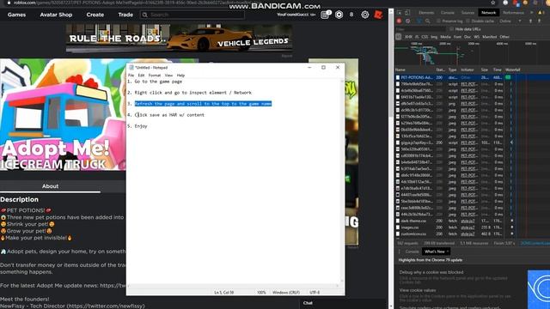Screen dimensions: 550x309
Task: Click Import HAR file upload arrow
Action: click(x=530, y=21)
